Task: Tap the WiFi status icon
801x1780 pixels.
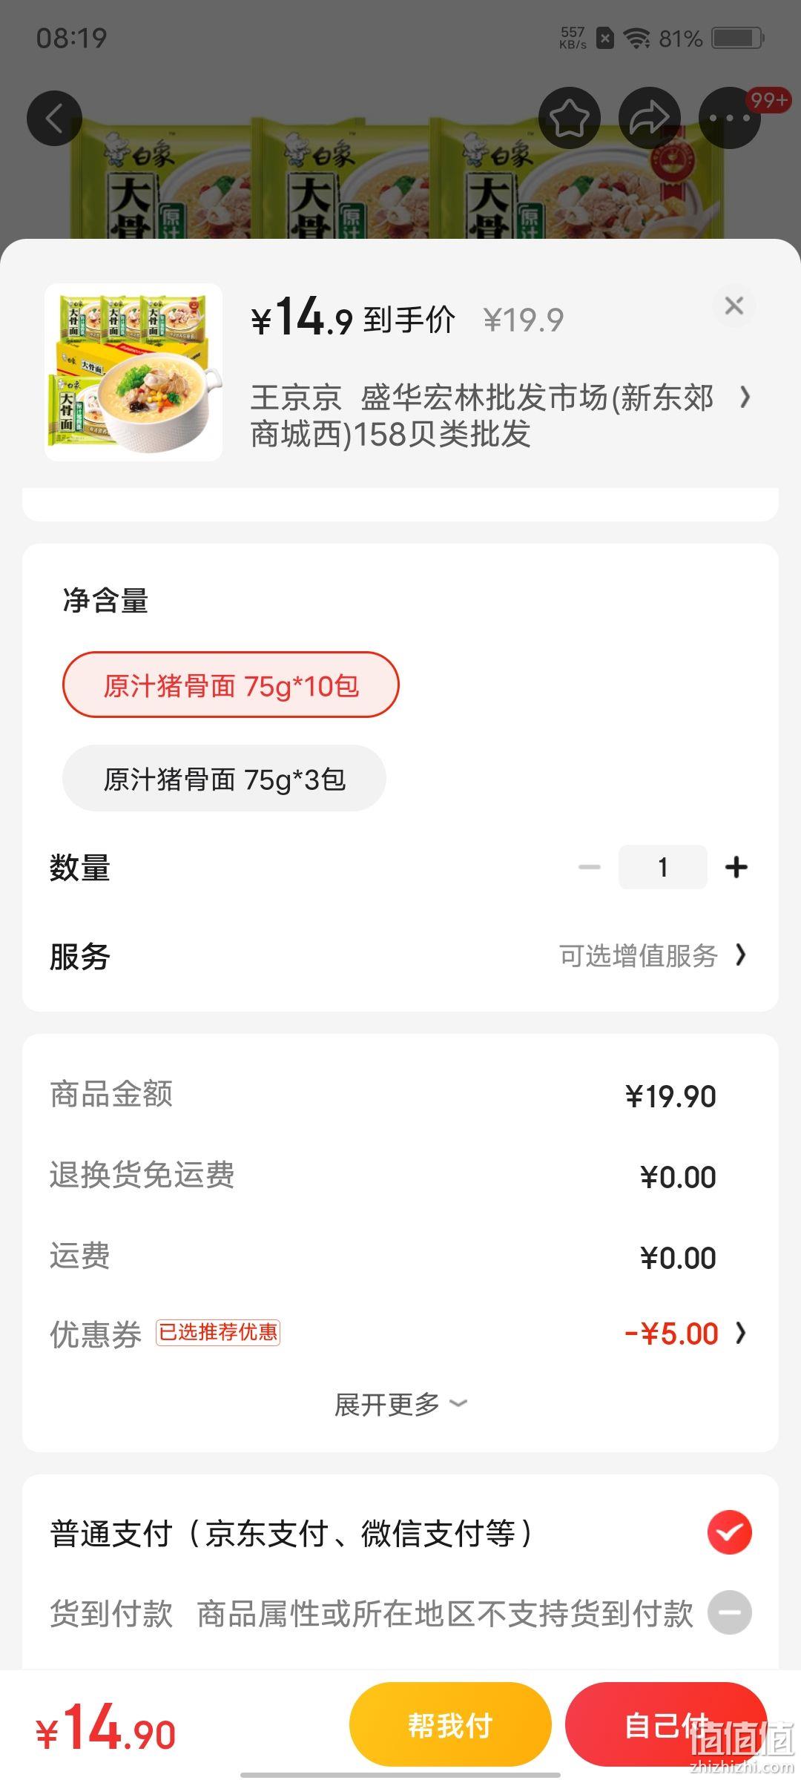Action: tap(637, 38)
